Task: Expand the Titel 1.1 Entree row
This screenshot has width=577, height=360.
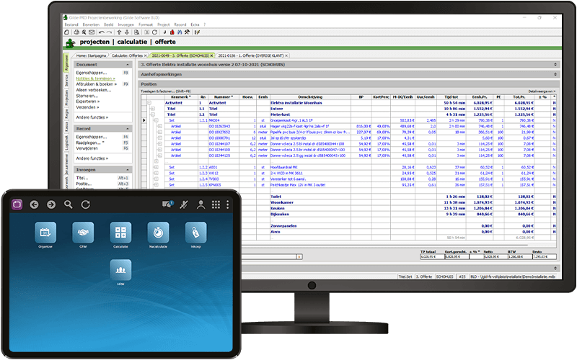Action: (153, 109)
